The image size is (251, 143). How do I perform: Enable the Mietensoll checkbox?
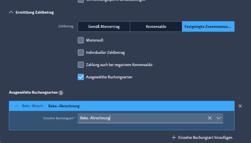81,40
